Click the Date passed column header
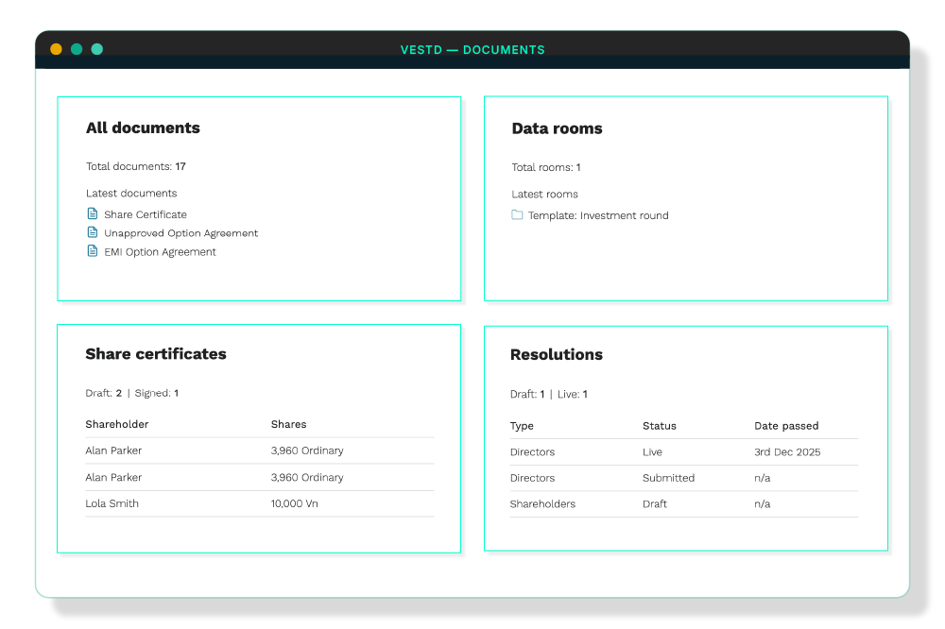The width and height of the screenshot is (945, 629). point(786,426)
